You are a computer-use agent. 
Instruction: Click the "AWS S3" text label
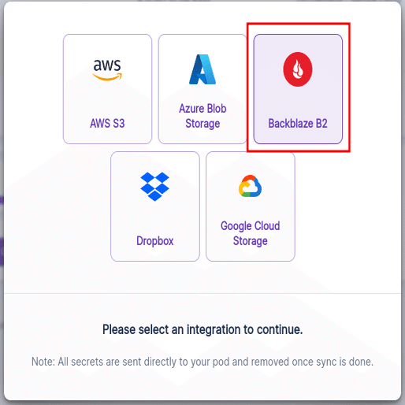(x=107, y=123)
